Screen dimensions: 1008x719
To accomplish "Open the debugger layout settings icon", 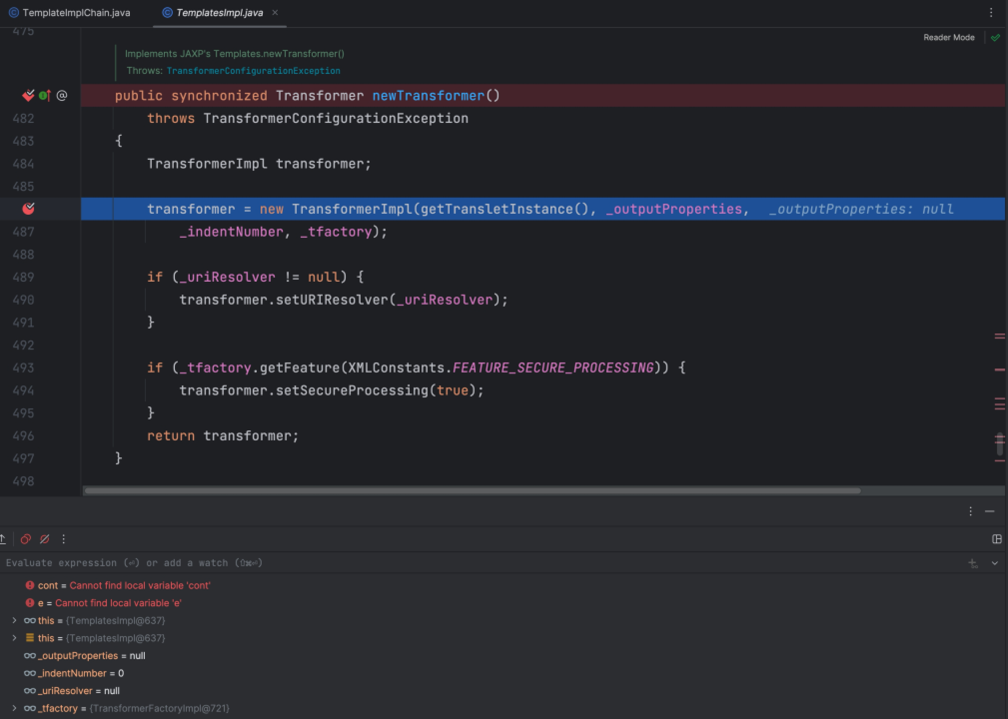I will (997, 539).
